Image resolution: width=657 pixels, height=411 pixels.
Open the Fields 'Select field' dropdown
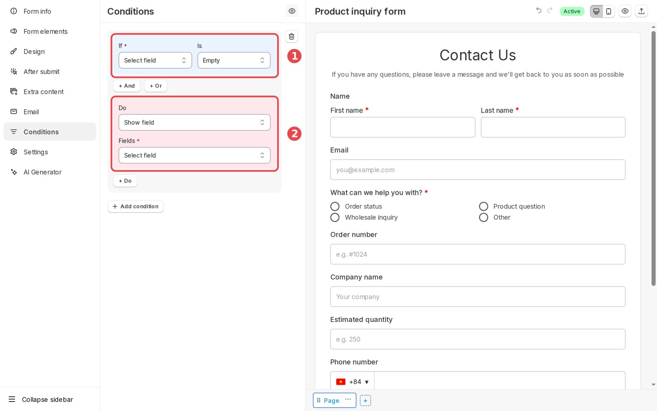(194, 155)
